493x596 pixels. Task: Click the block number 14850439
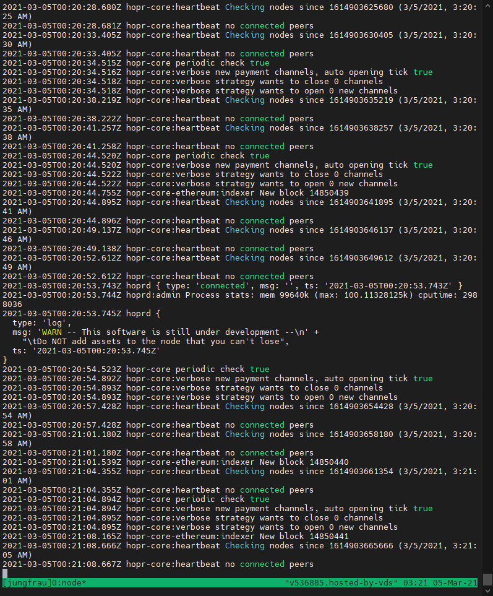(x=329, y=192)
